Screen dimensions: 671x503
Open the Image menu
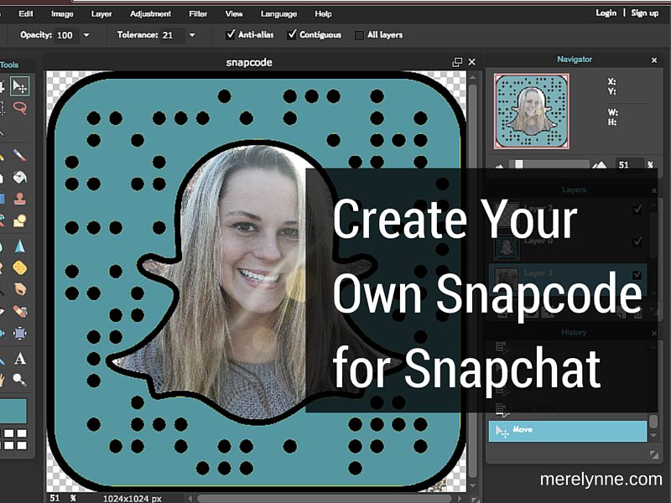coord(62,13)
